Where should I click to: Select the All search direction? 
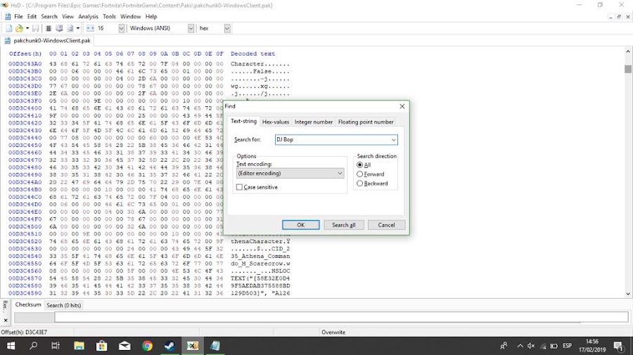[359, 165]
